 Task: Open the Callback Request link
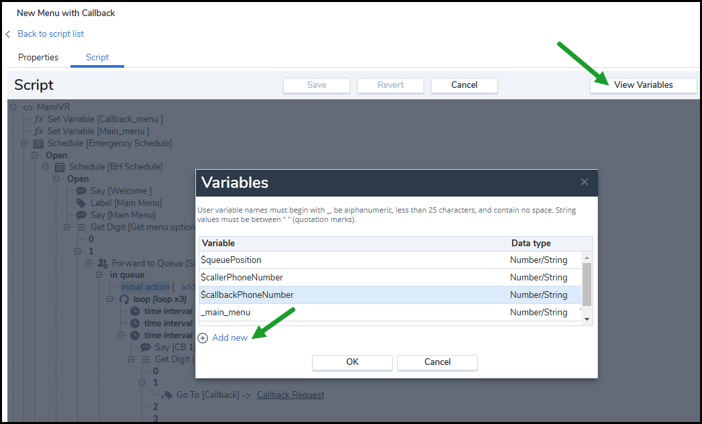pyautogui.click(x=291, y=395)
